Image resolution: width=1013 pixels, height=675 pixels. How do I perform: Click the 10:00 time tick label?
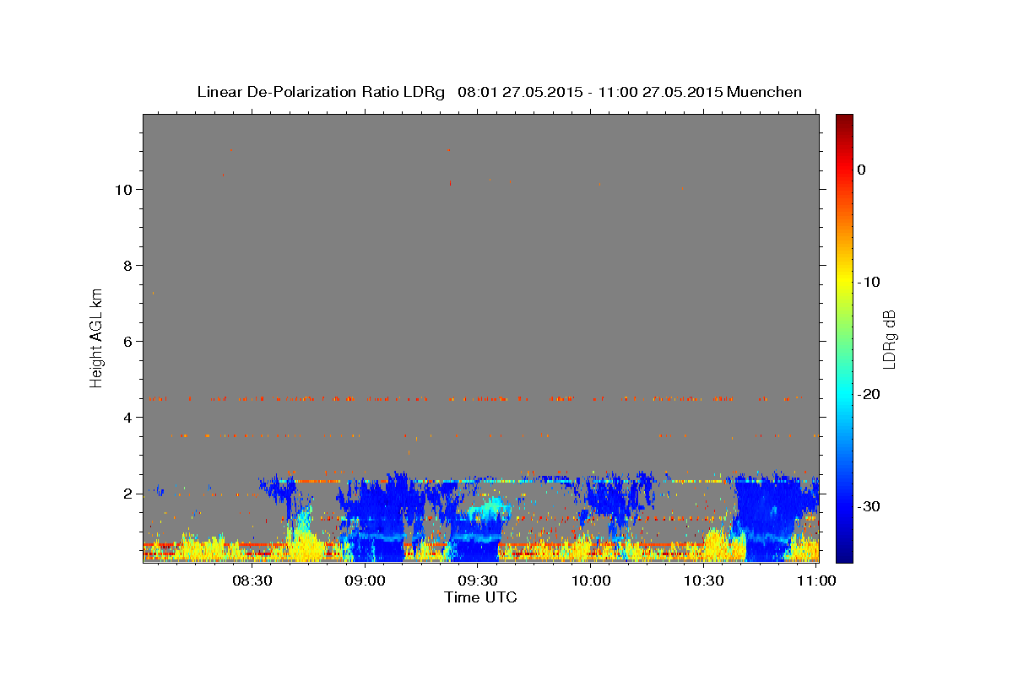tap(591, 580)
